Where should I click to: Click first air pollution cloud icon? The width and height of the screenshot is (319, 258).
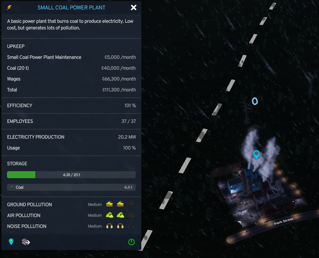click(109, 215)
